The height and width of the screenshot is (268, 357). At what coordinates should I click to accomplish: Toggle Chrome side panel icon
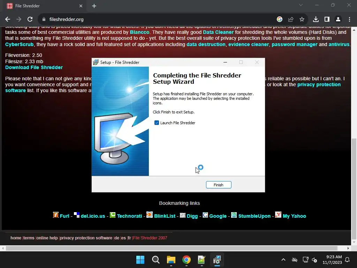click(327, 20)
